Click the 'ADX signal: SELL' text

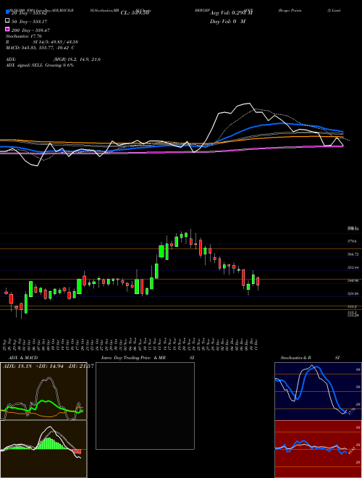tap(25, 65)
